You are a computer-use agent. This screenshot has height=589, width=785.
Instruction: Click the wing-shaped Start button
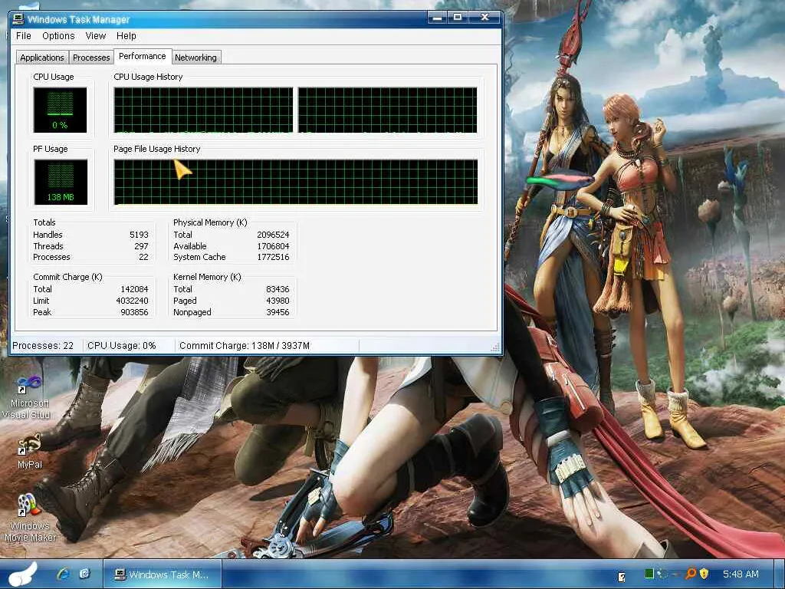tap(23, 574)
